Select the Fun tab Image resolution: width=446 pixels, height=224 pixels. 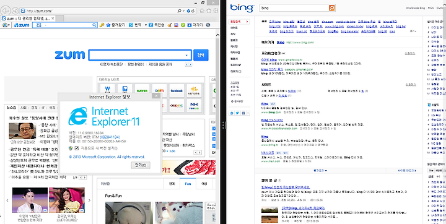[x=188, y=184]
